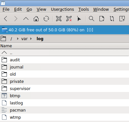Click the root slash in breadcrumb
The height and width of the screenshot is (122, 129).
pyautogui.click(x=11, y=39)
